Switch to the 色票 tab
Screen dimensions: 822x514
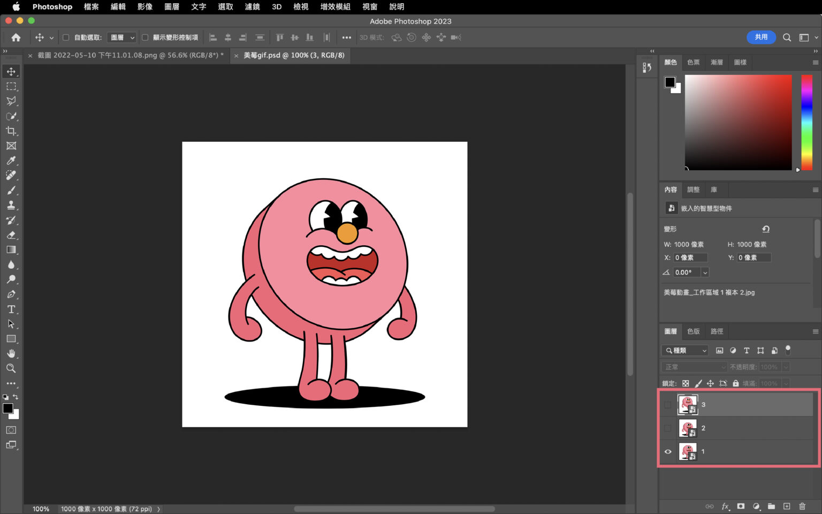pyautogui.click(x=694, y=63)
